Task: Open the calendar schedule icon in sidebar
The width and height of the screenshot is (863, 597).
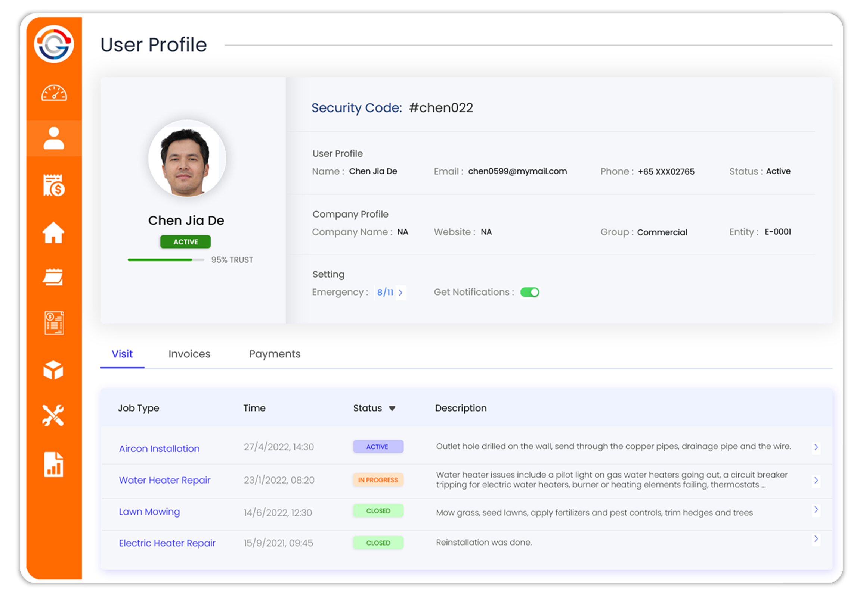Action: (53, 277)
